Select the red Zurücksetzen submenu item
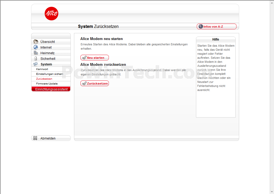Image resolution: width=274 pixels, height=194 pixels. 51,79
